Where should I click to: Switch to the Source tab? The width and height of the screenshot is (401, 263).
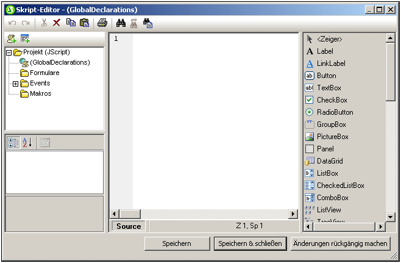(129, 226)
